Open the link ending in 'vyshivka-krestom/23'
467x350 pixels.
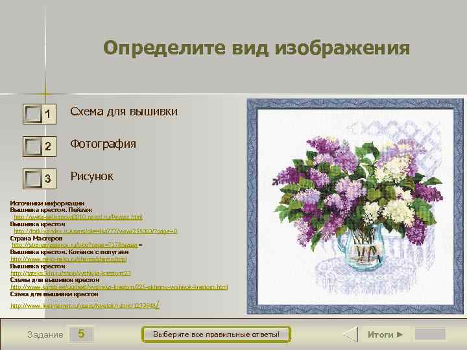(x=71, y=273)
